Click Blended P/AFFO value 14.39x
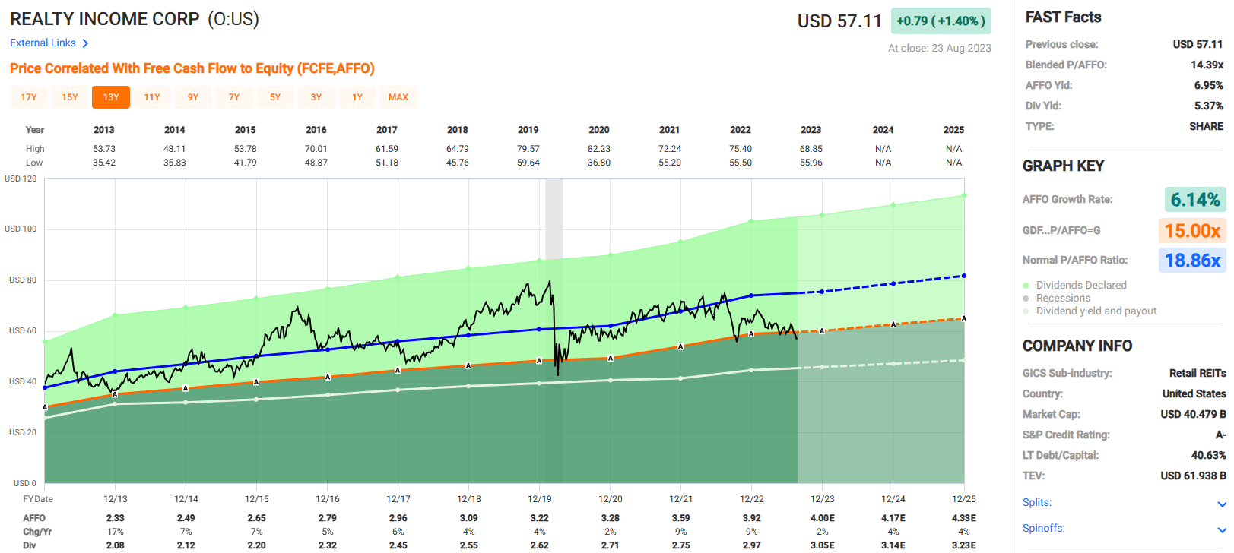Screen dimensions: 1234x553 (x=1207, y=65)
